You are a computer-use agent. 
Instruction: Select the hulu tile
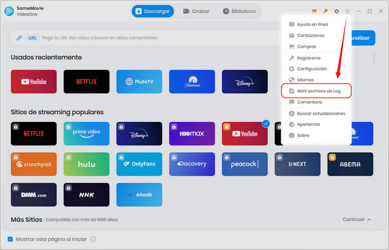tap(86, 164)
